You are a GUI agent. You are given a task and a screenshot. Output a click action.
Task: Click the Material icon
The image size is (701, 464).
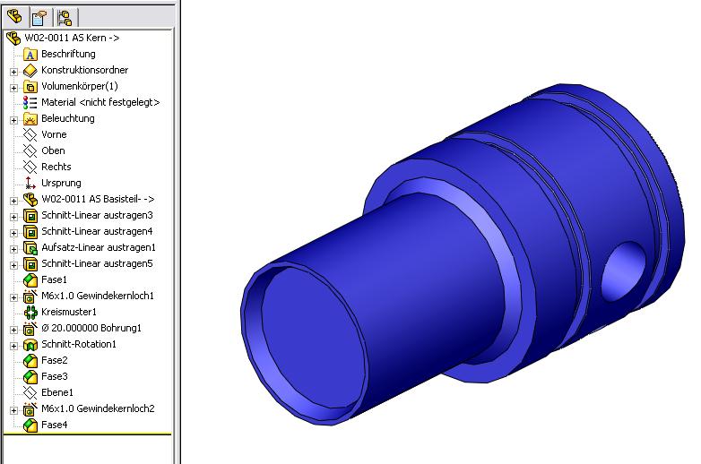(30, 103)
